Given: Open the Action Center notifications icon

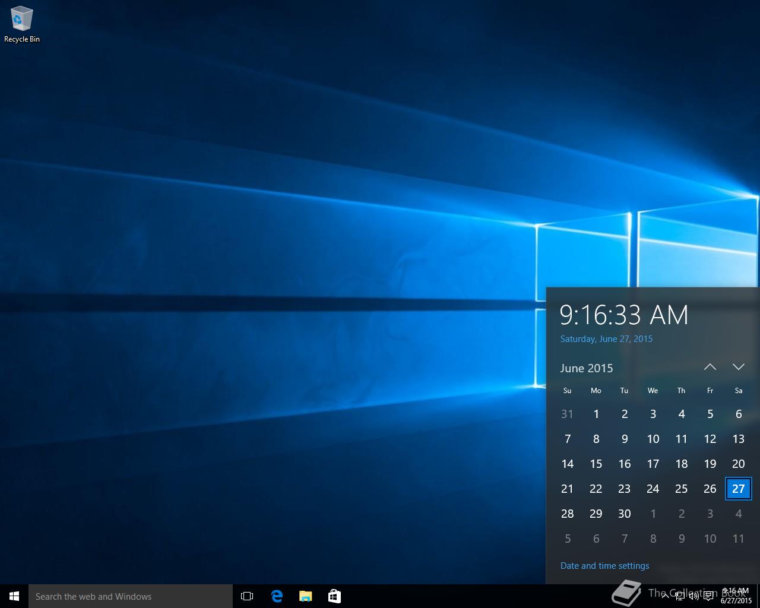Looking at the screenshot, I should 708,596.
